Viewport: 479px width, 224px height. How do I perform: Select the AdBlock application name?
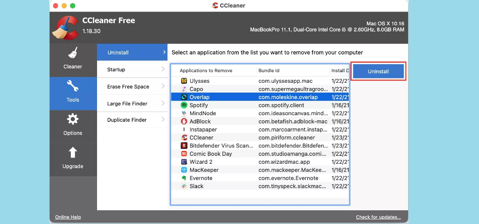pos(200,121)
